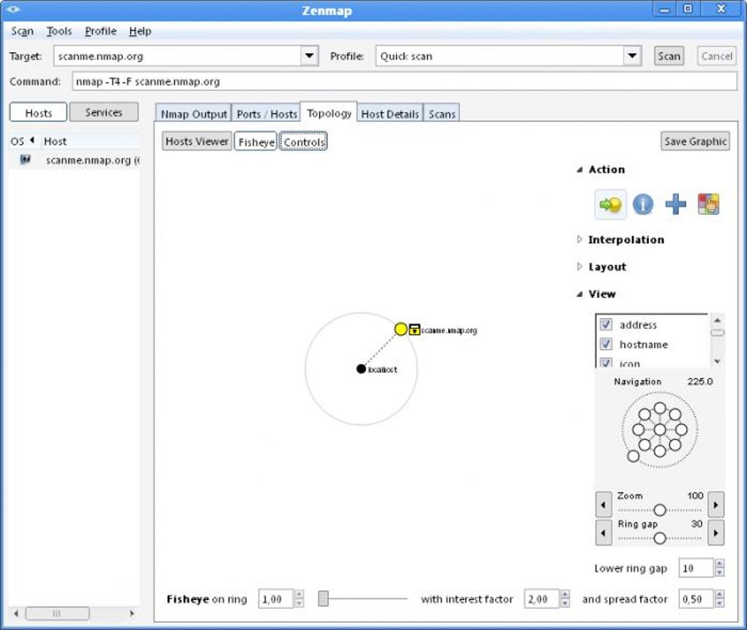Image resolution: width=747 pixels, height=630 pixels.
Task: Click the host list horizontal scrollbar
Action: coord(58,613)
